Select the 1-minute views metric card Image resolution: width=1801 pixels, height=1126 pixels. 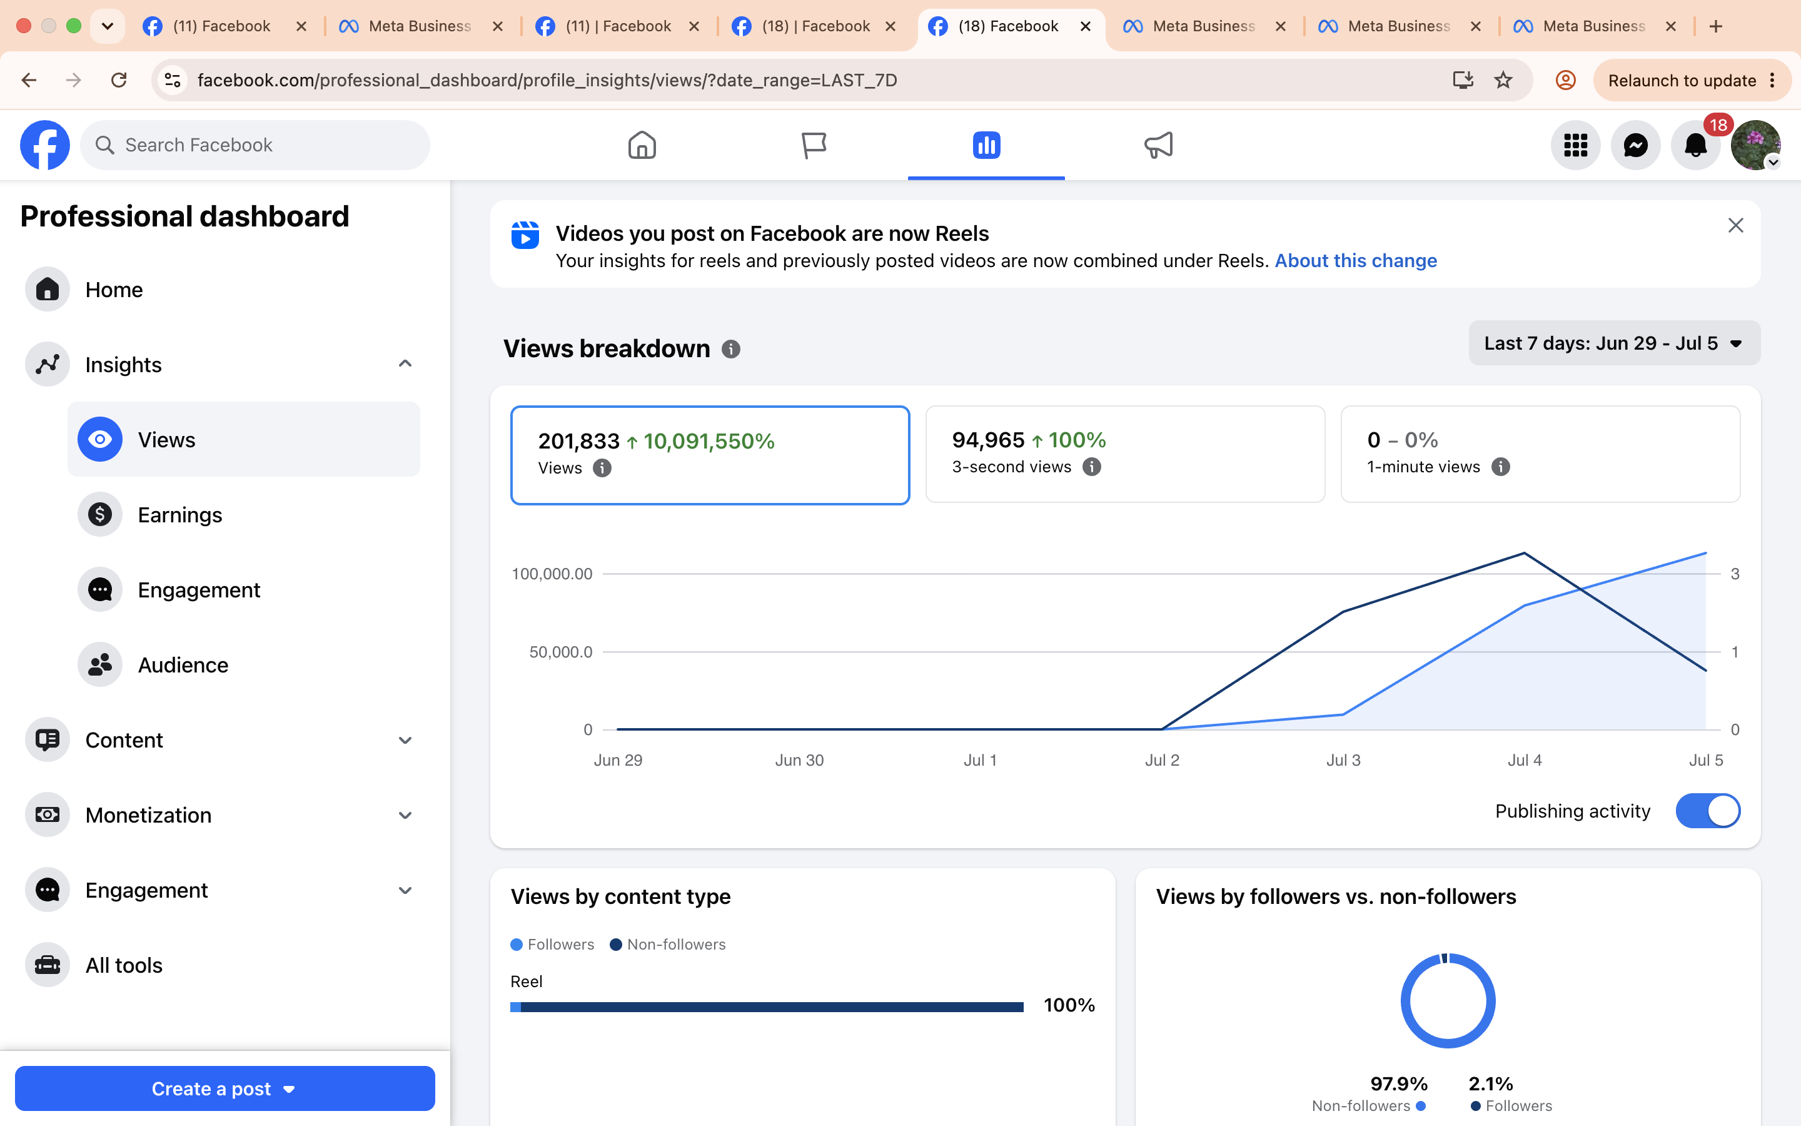pyautogui.click(x=1540, y=454)
